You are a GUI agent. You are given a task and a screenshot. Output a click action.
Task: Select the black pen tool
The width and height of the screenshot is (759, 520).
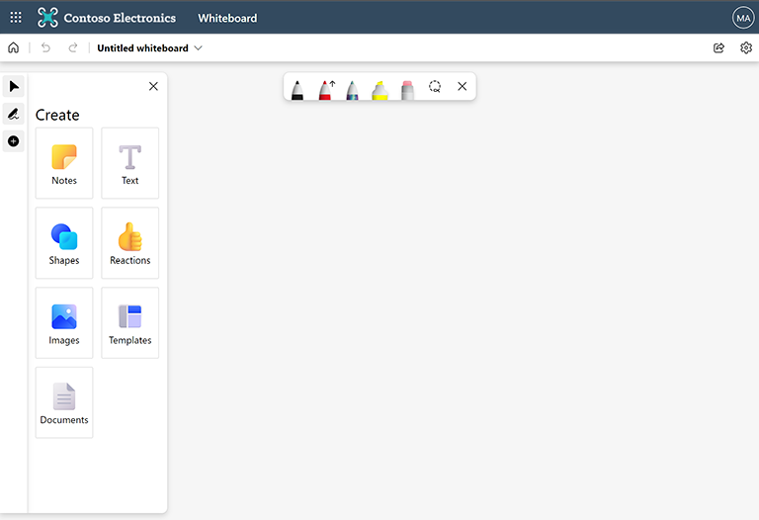[x=297, y=88]
